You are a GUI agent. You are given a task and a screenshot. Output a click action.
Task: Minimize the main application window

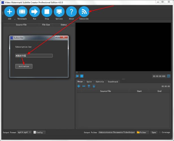pos(158,2)
